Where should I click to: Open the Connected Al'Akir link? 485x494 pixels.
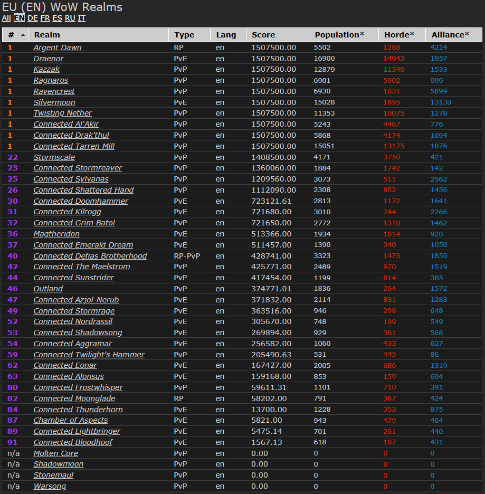pos(66,124)
